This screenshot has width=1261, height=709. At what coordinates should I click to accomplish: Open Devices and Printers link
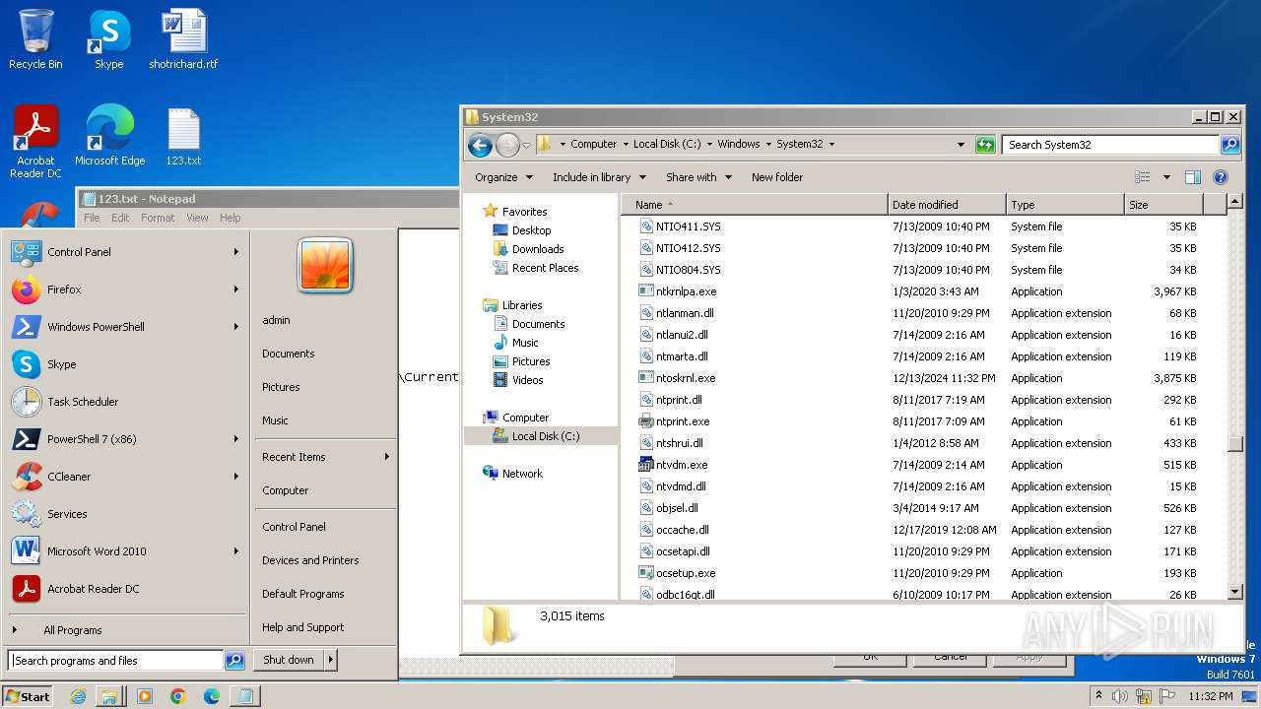click(x=310, y=560)
